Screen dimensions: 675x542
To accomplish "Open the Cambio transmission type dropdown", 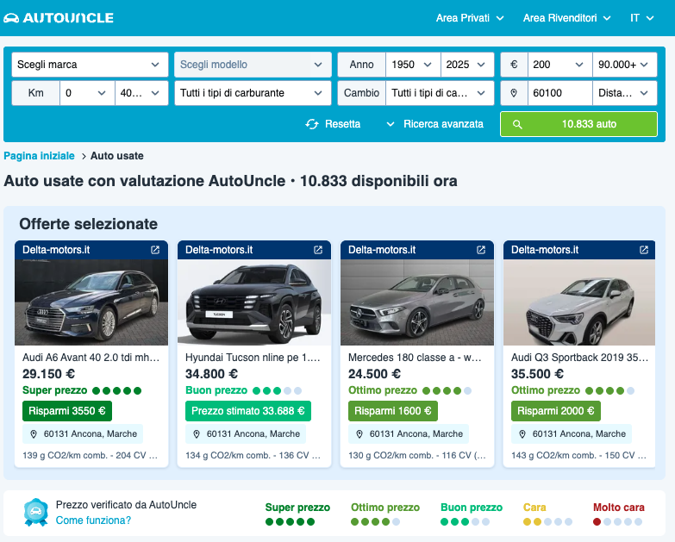I will (440, 93).
